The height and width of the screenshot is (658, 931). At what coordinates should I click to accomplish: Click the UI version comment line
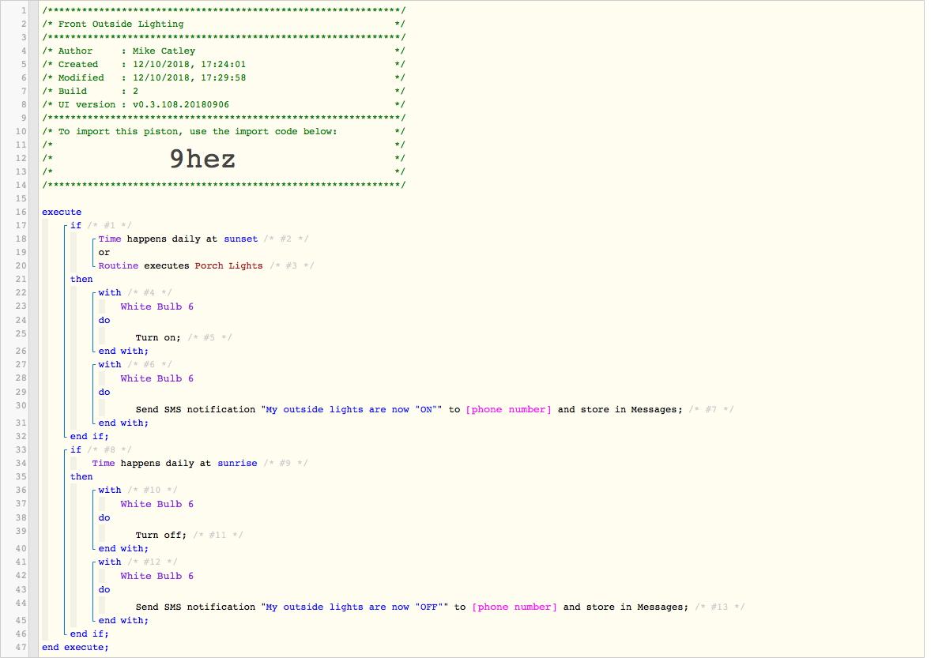(224, 104)
